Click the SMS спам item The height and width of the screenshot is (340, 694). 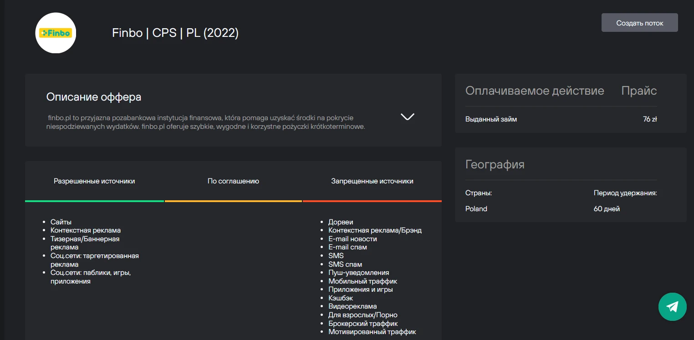pyautogui.click(x=345, y=264)
